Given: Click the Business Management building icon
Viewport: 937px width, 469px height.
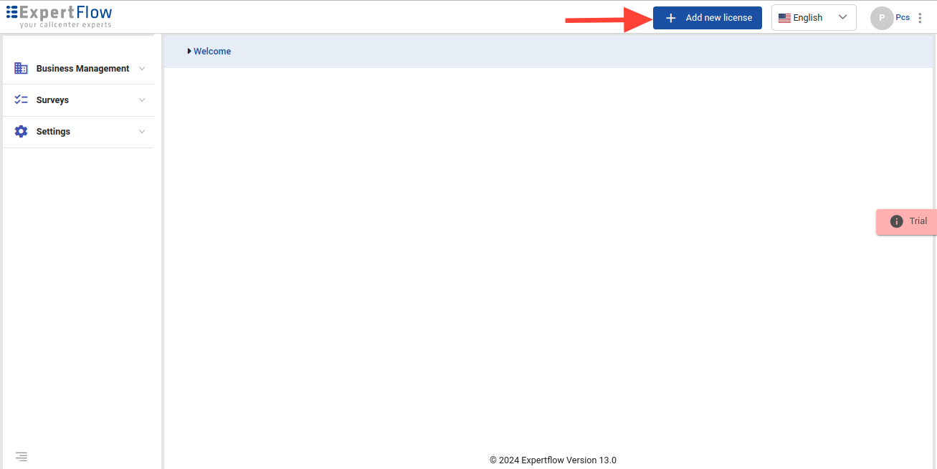Looking at the screenshot, I should tap(21, 69).
